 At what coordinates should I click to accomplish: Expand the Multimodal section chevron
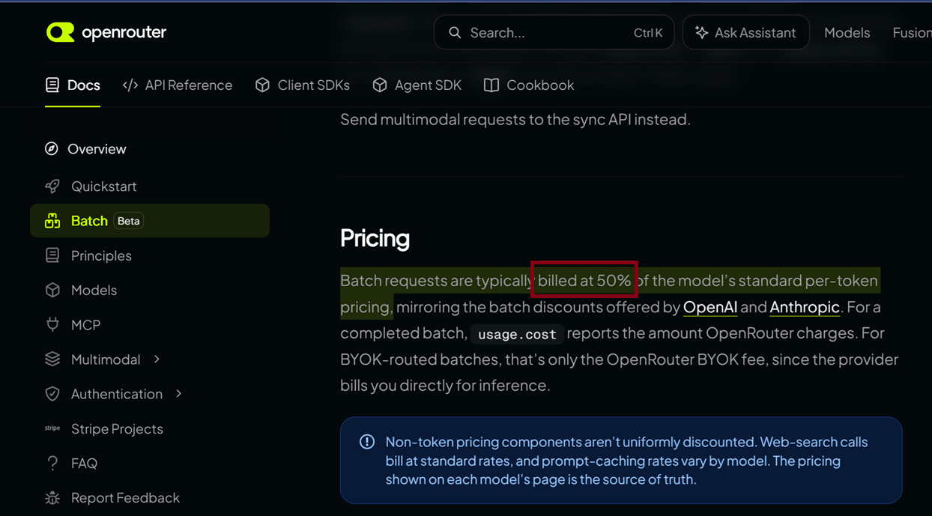click(157, 359)
